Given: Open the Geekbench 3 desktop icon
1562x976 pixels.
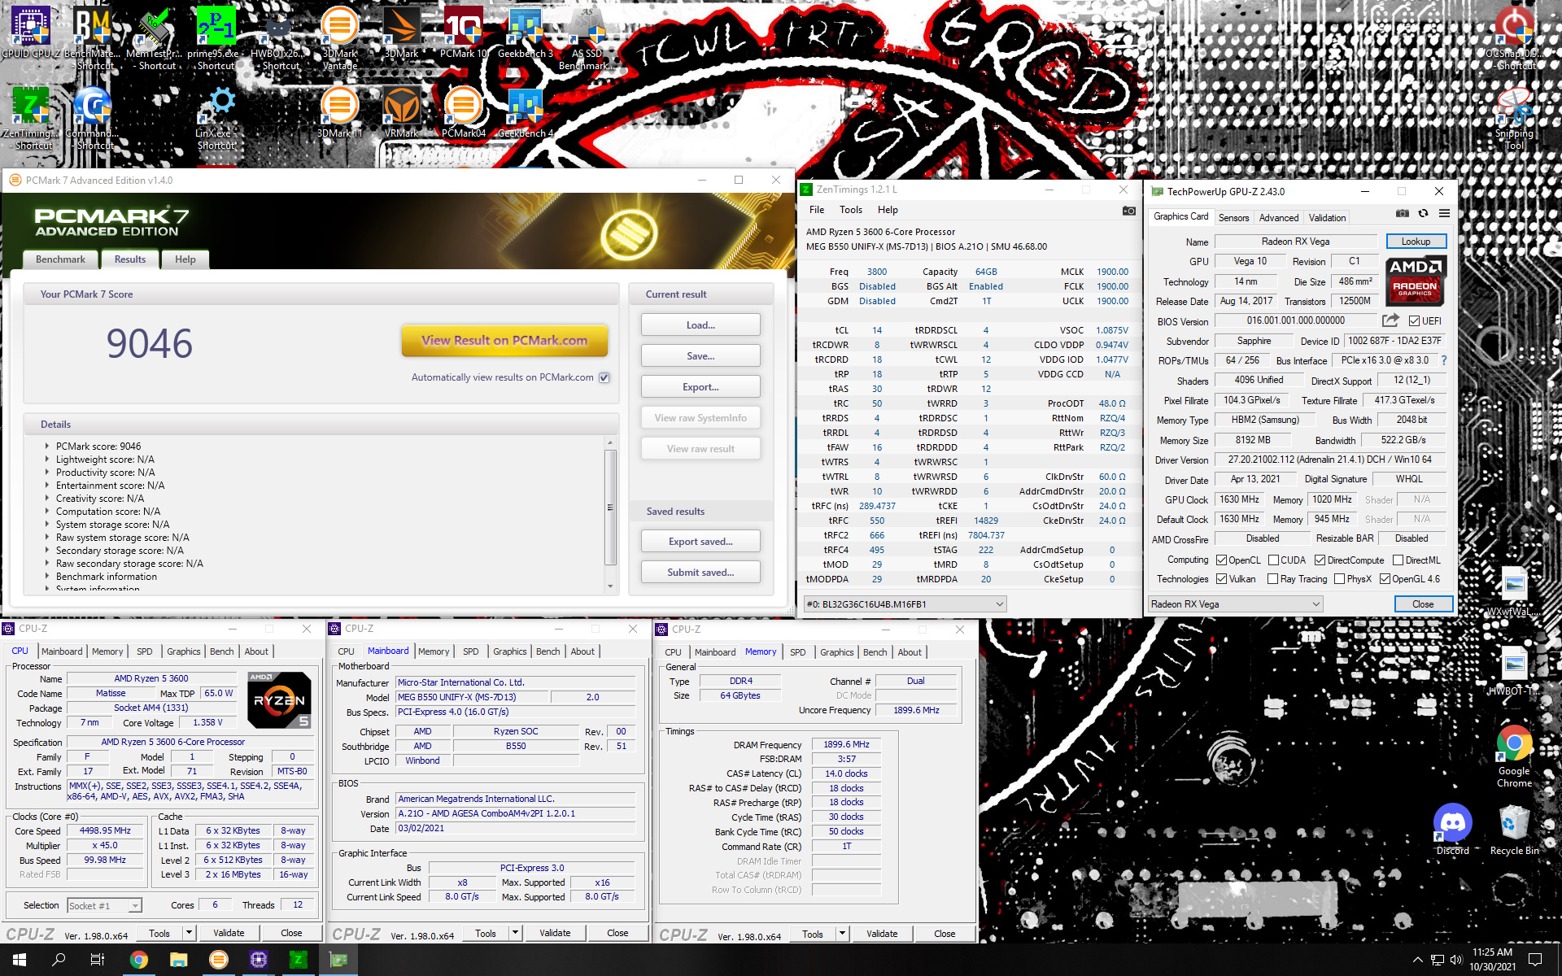Looking at the screenshot, I should click(x=526, y=33).
